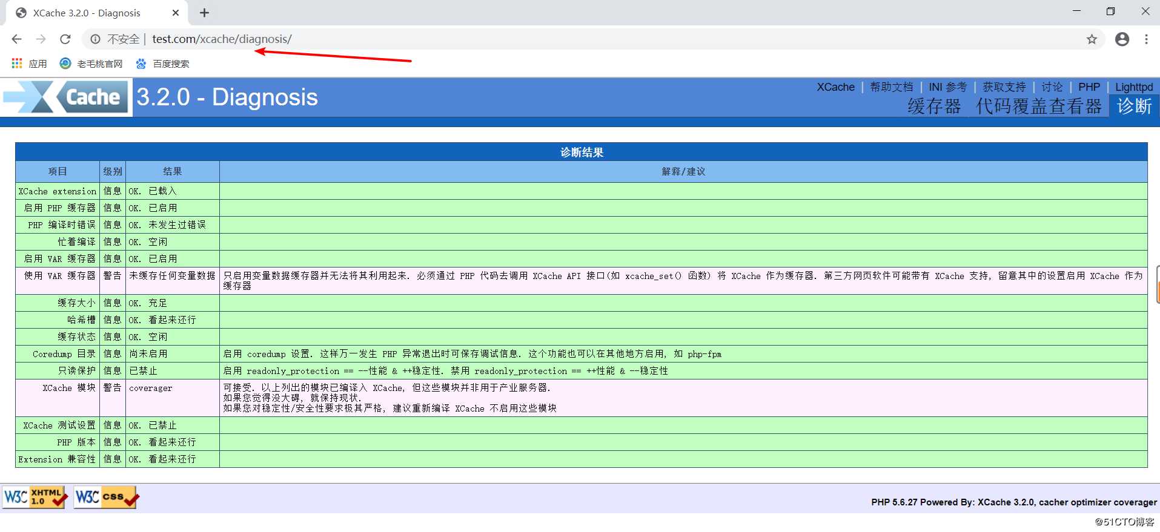1160x532 pixels.
Task: Click the Extension 兼容性 row label
Action: 57,459
